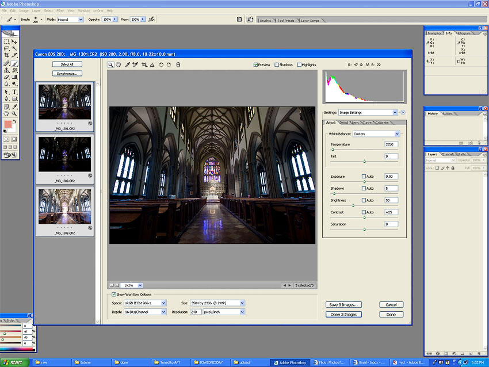The height and width of the screenshot is (367, 489).
Task: Pick the Hand tool in Camera Raw toolbar
Action: click(119, 64)
